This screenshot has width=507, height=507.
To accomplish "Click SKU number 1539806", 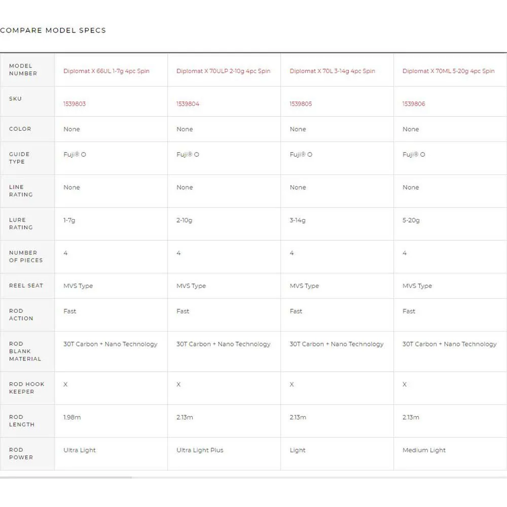I will (414, 104).
